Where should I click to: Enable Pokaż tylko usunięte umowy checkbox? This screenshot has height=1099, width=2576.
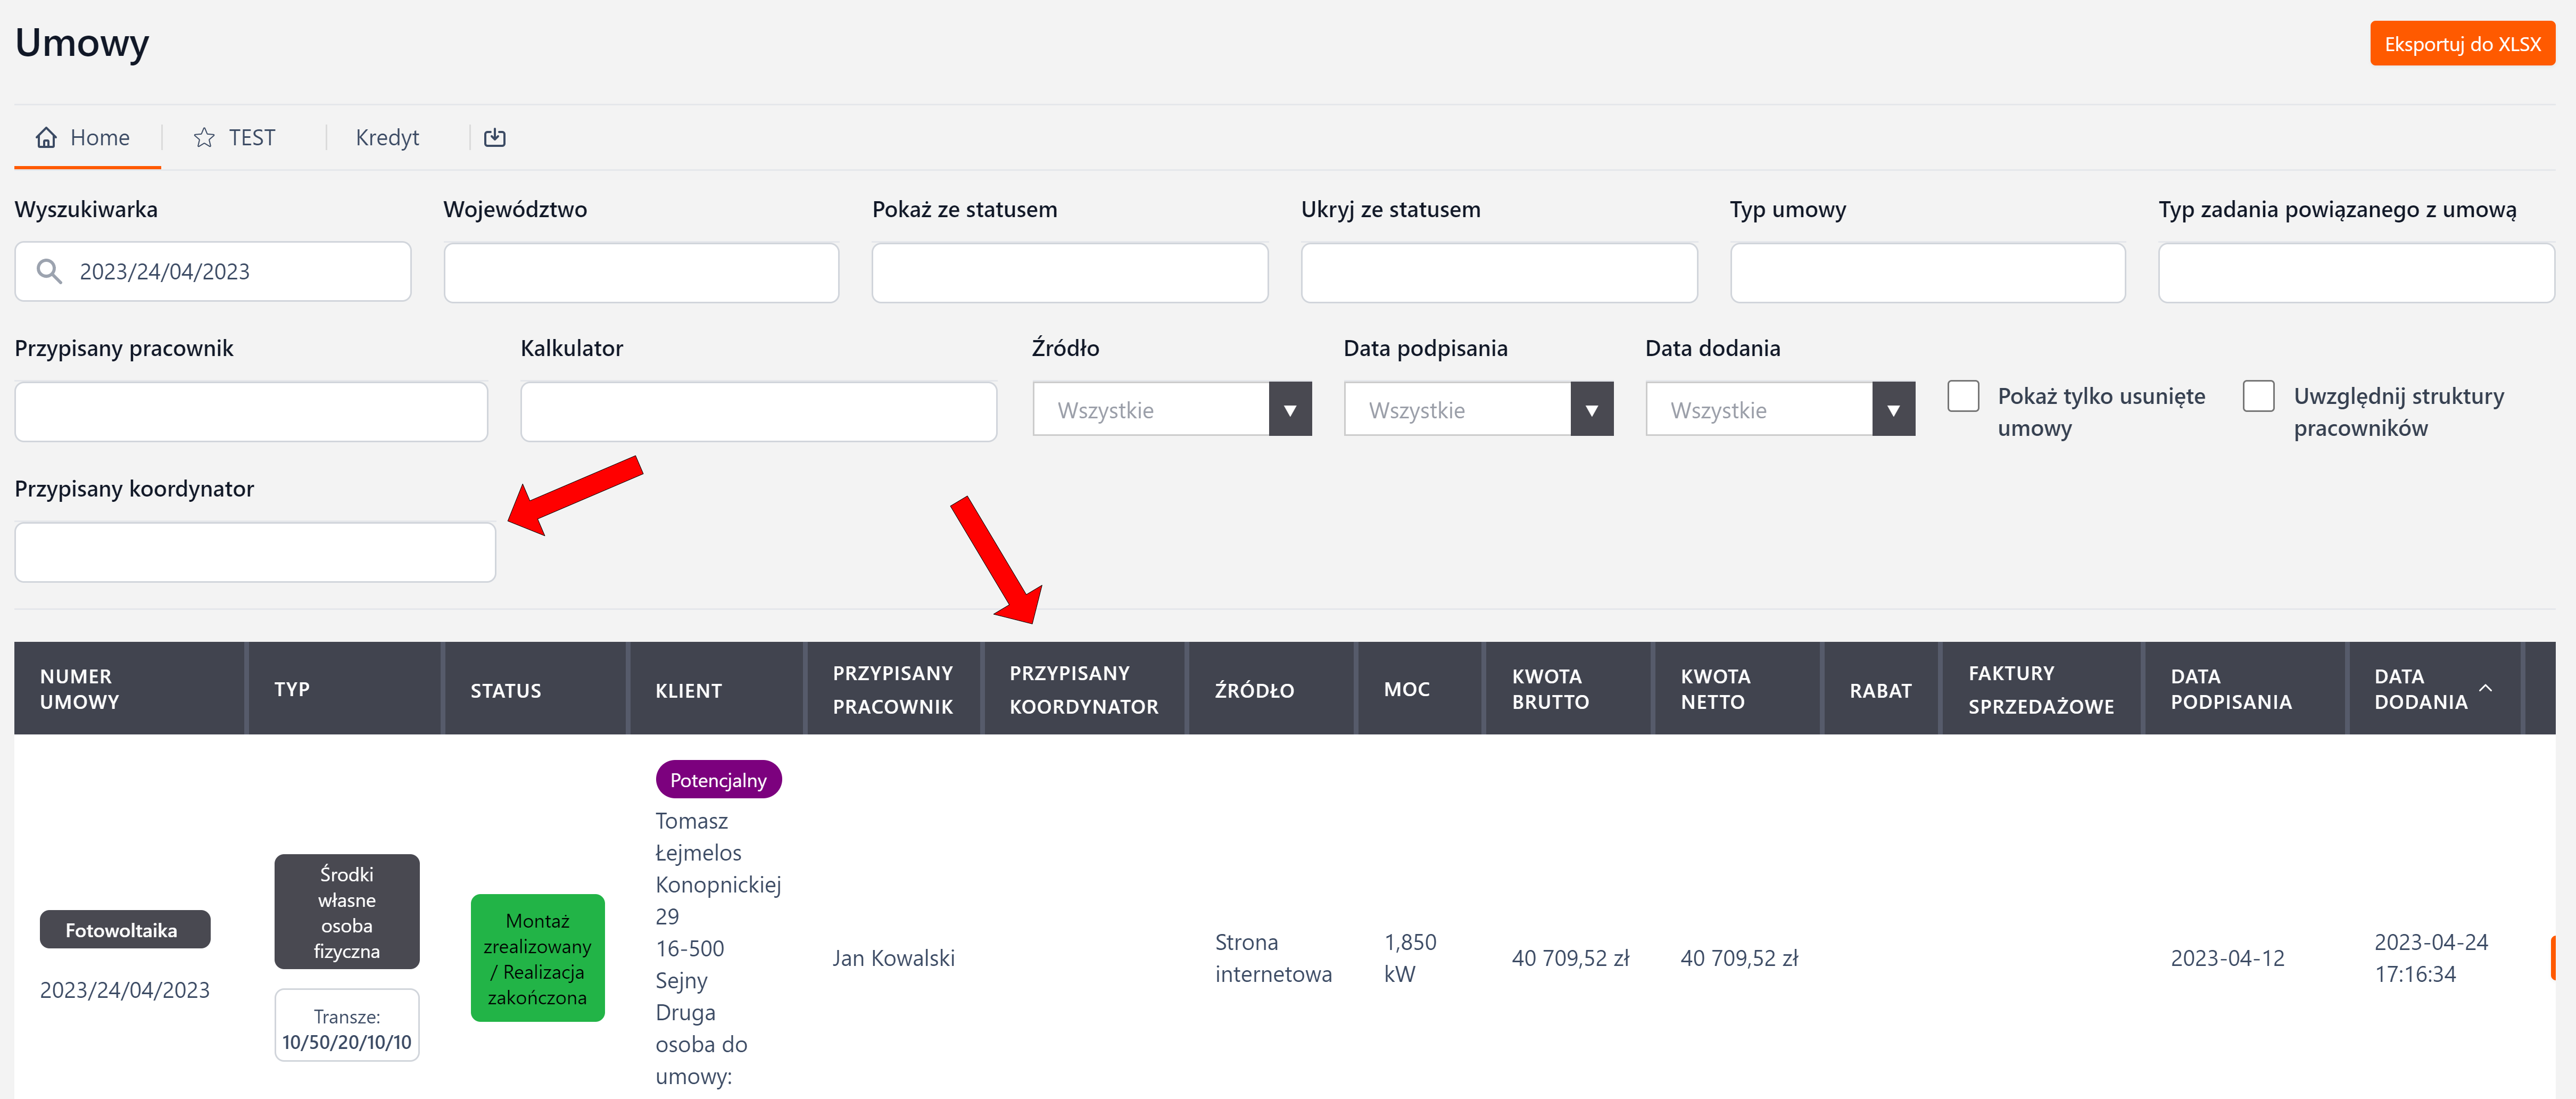pyautogui.click(x=1963, y=396)
